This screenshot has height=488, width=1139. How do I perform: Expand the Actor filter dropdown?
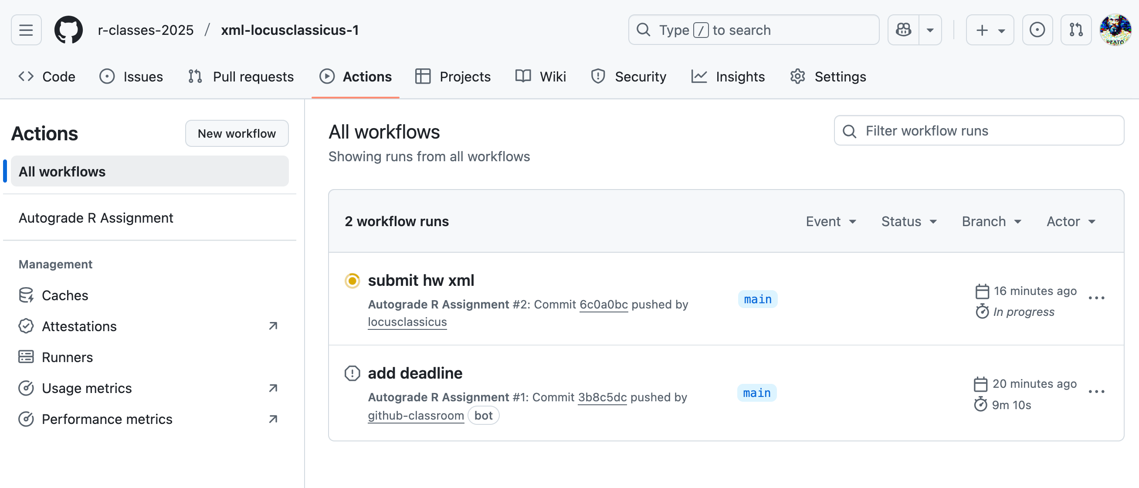(x=1071, y=221)
